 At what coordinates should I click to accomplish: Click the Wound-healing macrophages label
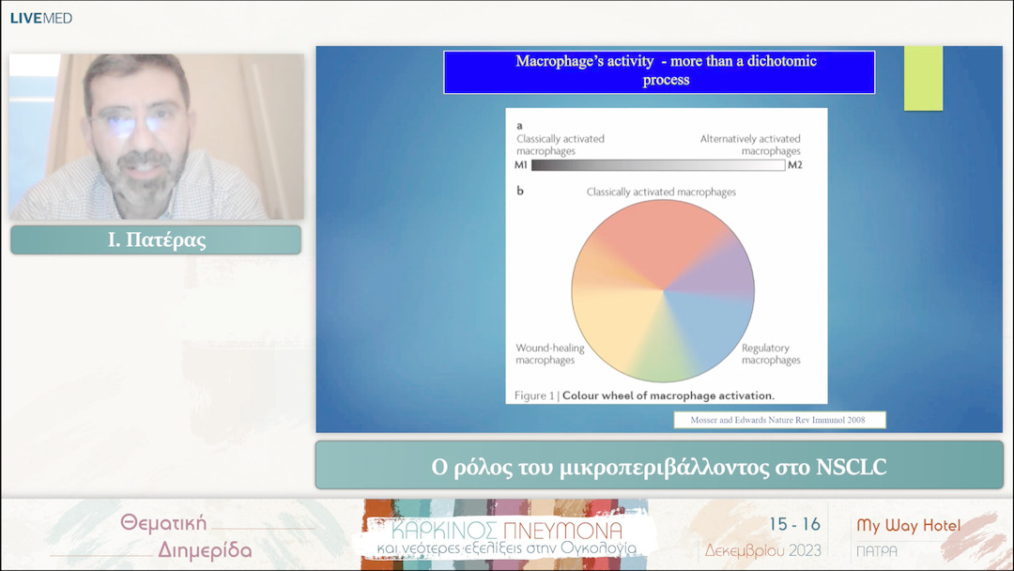(x=549, y=354)
